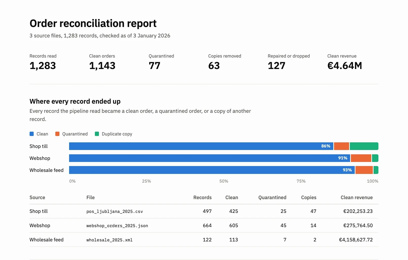Image resolution: width=408 pixels, height=260 pixels.
Task: Click the Wholesale feed blue bar labeled 93%
Action: pos(212,170)
